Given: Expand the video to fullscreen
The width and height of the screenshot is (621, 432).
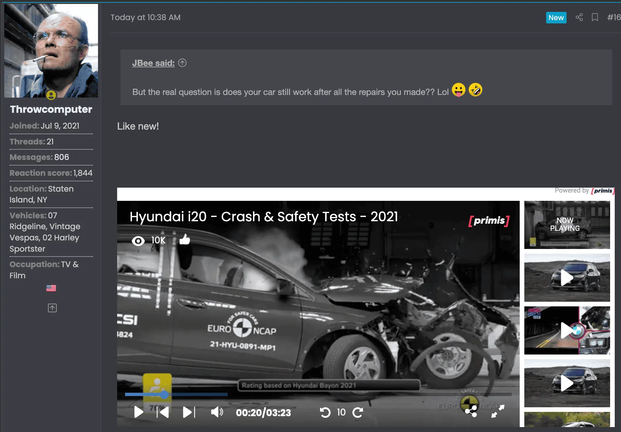Looking at the screenshot, I should (x=498, y=411).
